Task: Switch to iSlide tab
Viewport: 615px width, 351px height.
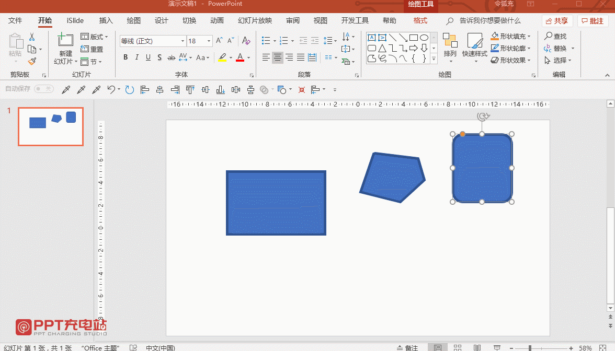Action: pyautogui.click(x=75, y=20)
